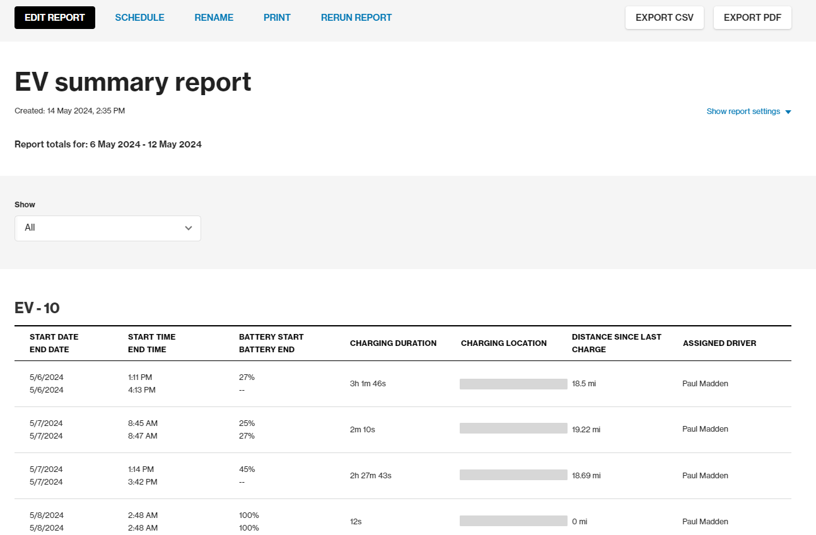Click the PRINT option

point(277,18)
